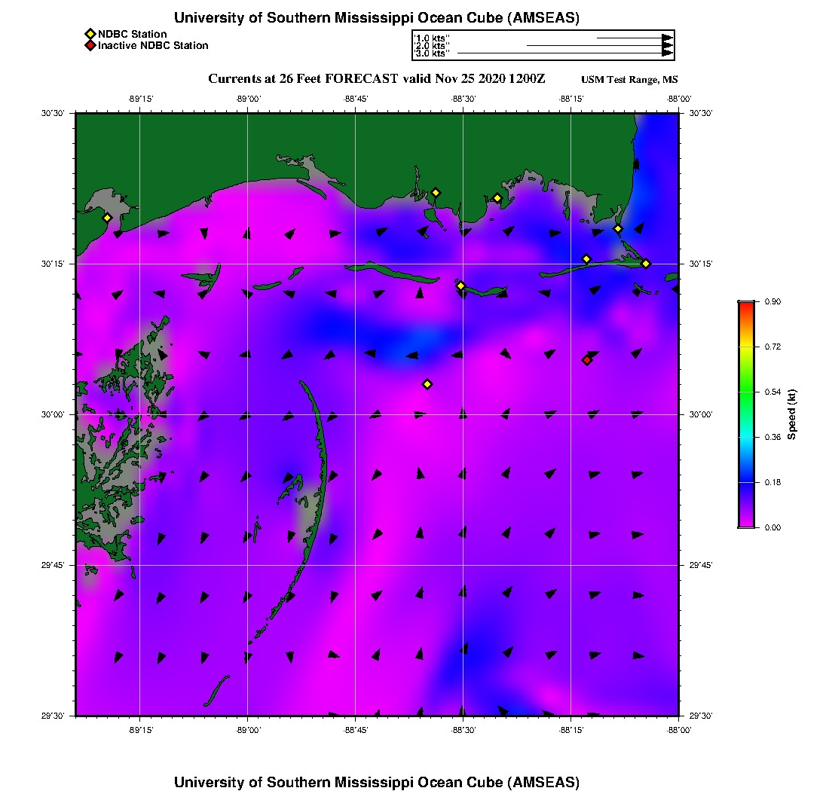Click the '0.00' value on the color bar
Viewport: 829px width, 791px height.
(772, 527)
